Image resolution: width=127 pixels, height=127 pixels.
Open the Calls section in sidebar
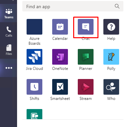[9, 31]
